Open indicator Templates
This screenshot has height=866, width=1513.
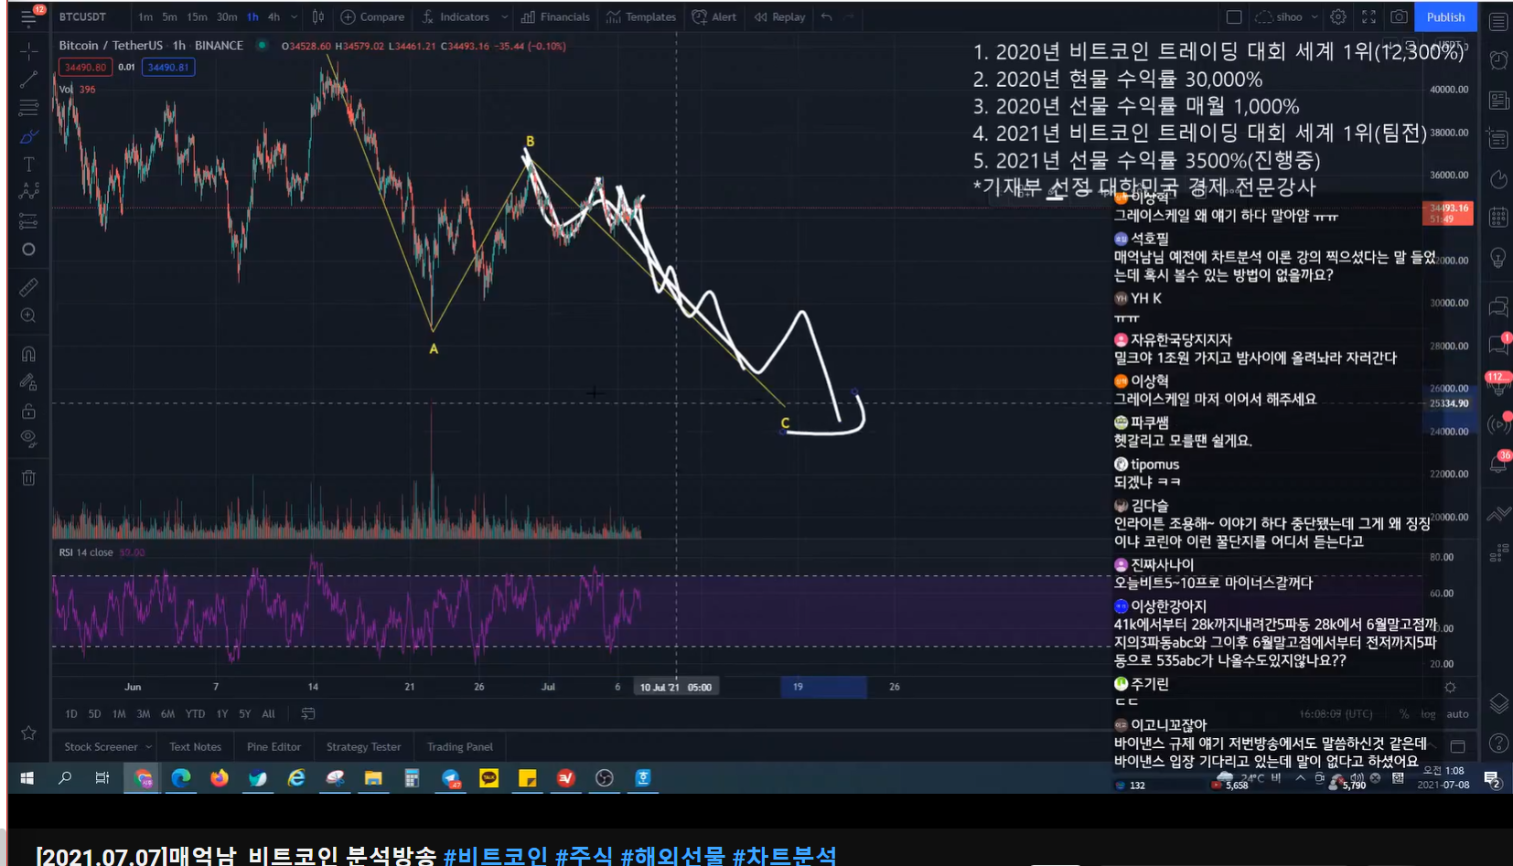coord(640,17)
